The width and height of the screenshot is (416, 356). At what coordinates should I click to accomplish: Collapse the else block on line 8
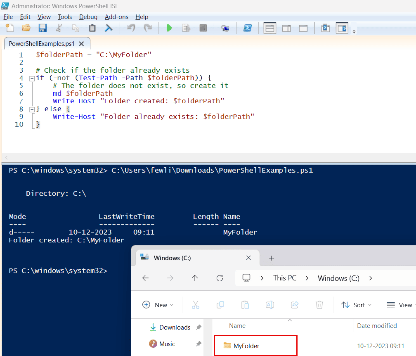(x=32, y=109)
